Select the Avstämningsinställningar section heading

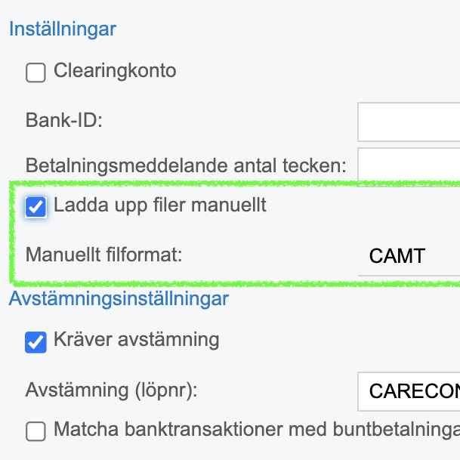pos(119,298)
